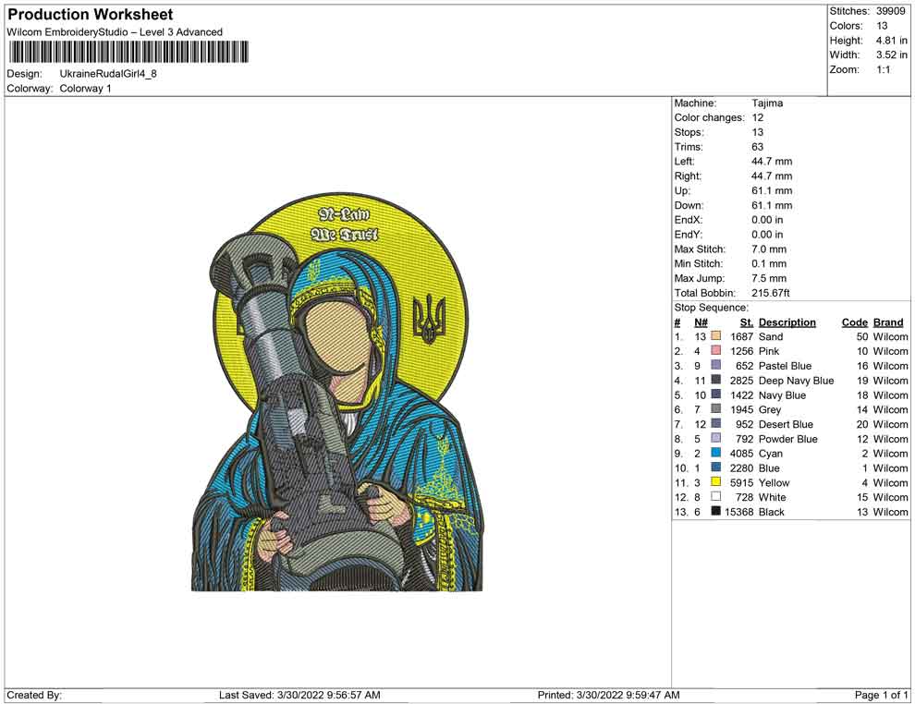Image resolution: width=915 pixels, height=704 pixels.
Task: Click design name 'UkraineRudalGirl4_8'
Action: 108,74
